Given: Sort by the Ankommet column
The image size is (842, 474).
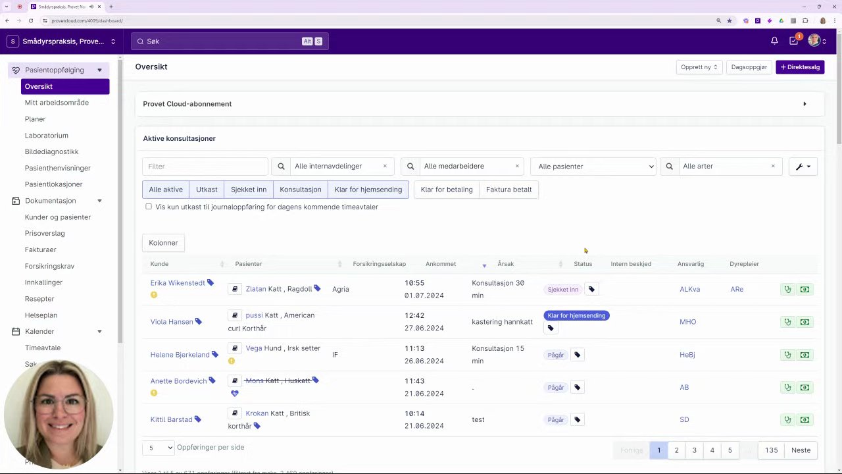Looking at the screenshot, I should 441,264.
